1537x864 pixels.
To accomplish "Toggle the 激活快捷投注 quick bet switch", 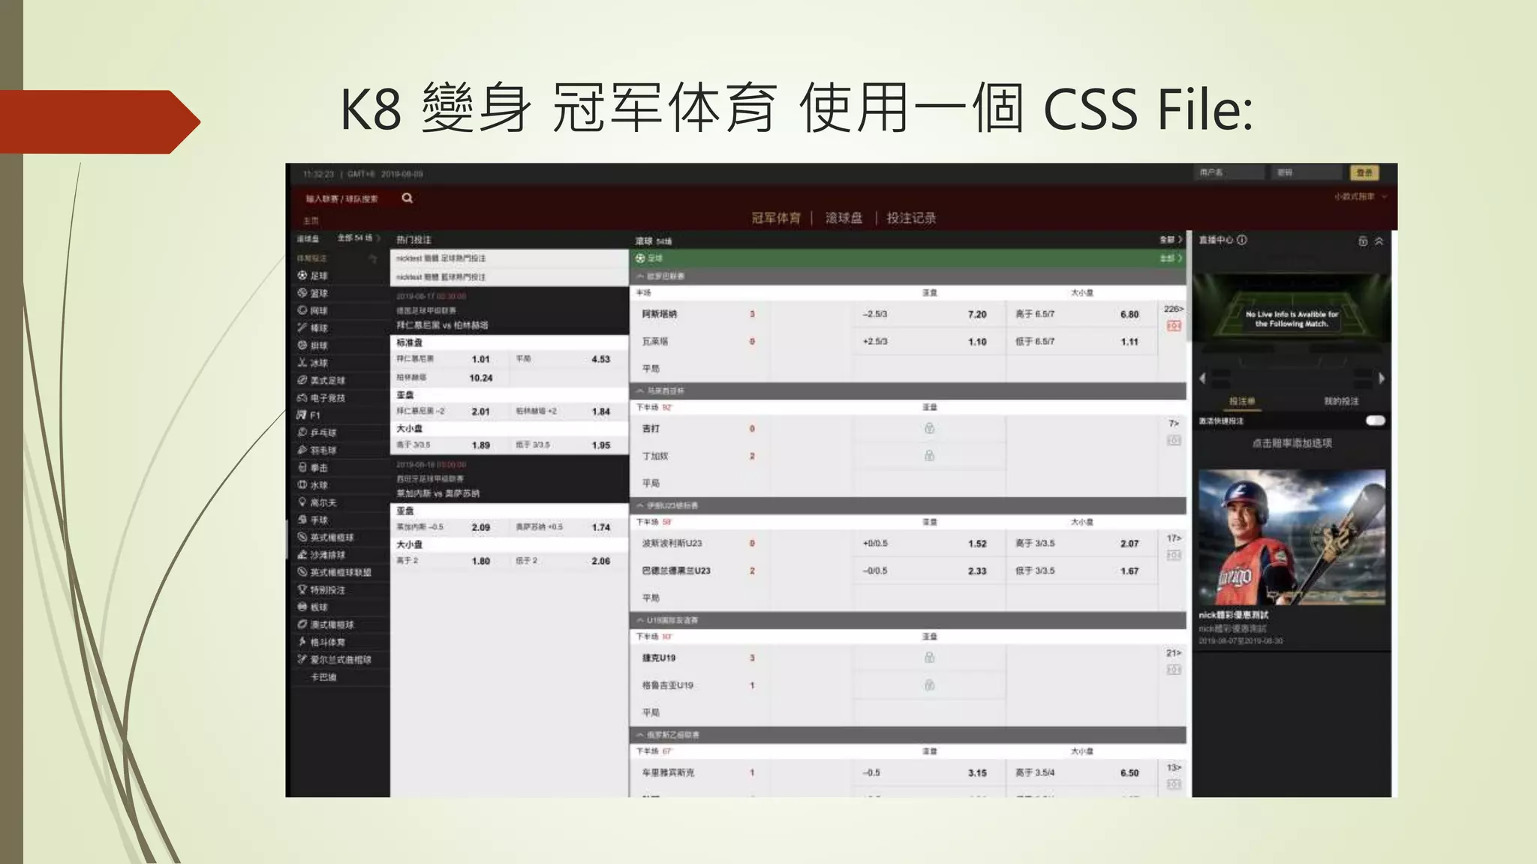I will [1375, 421].
